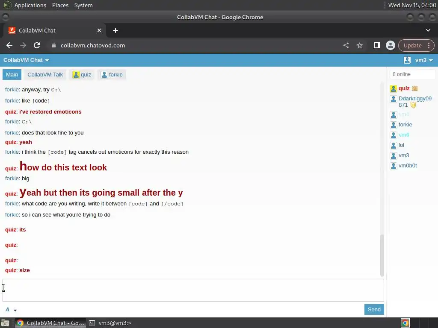Click Ddarkriggy09871 avatar icon
The image size is (438, 328).
[394, 99]
